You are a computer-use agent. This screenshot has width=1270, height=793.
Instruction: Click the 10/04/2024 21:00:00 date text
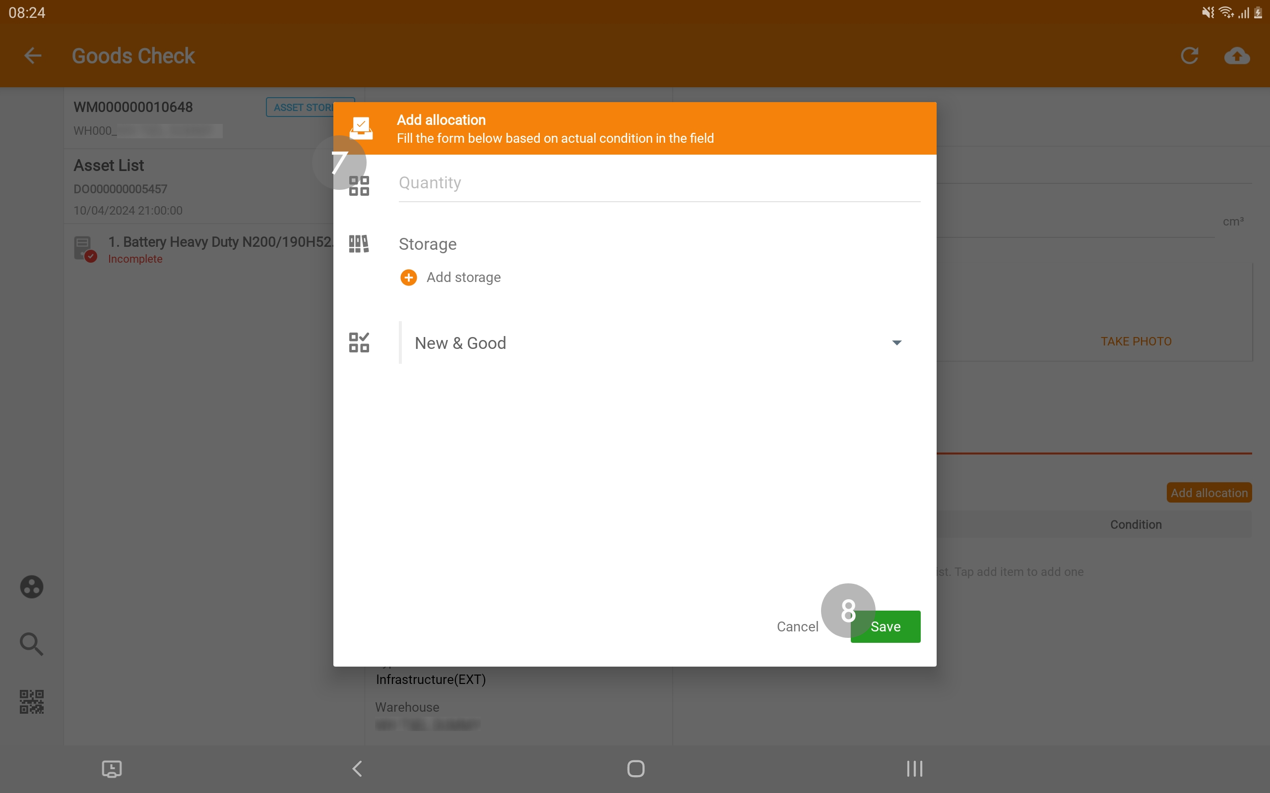coord(128,210)
